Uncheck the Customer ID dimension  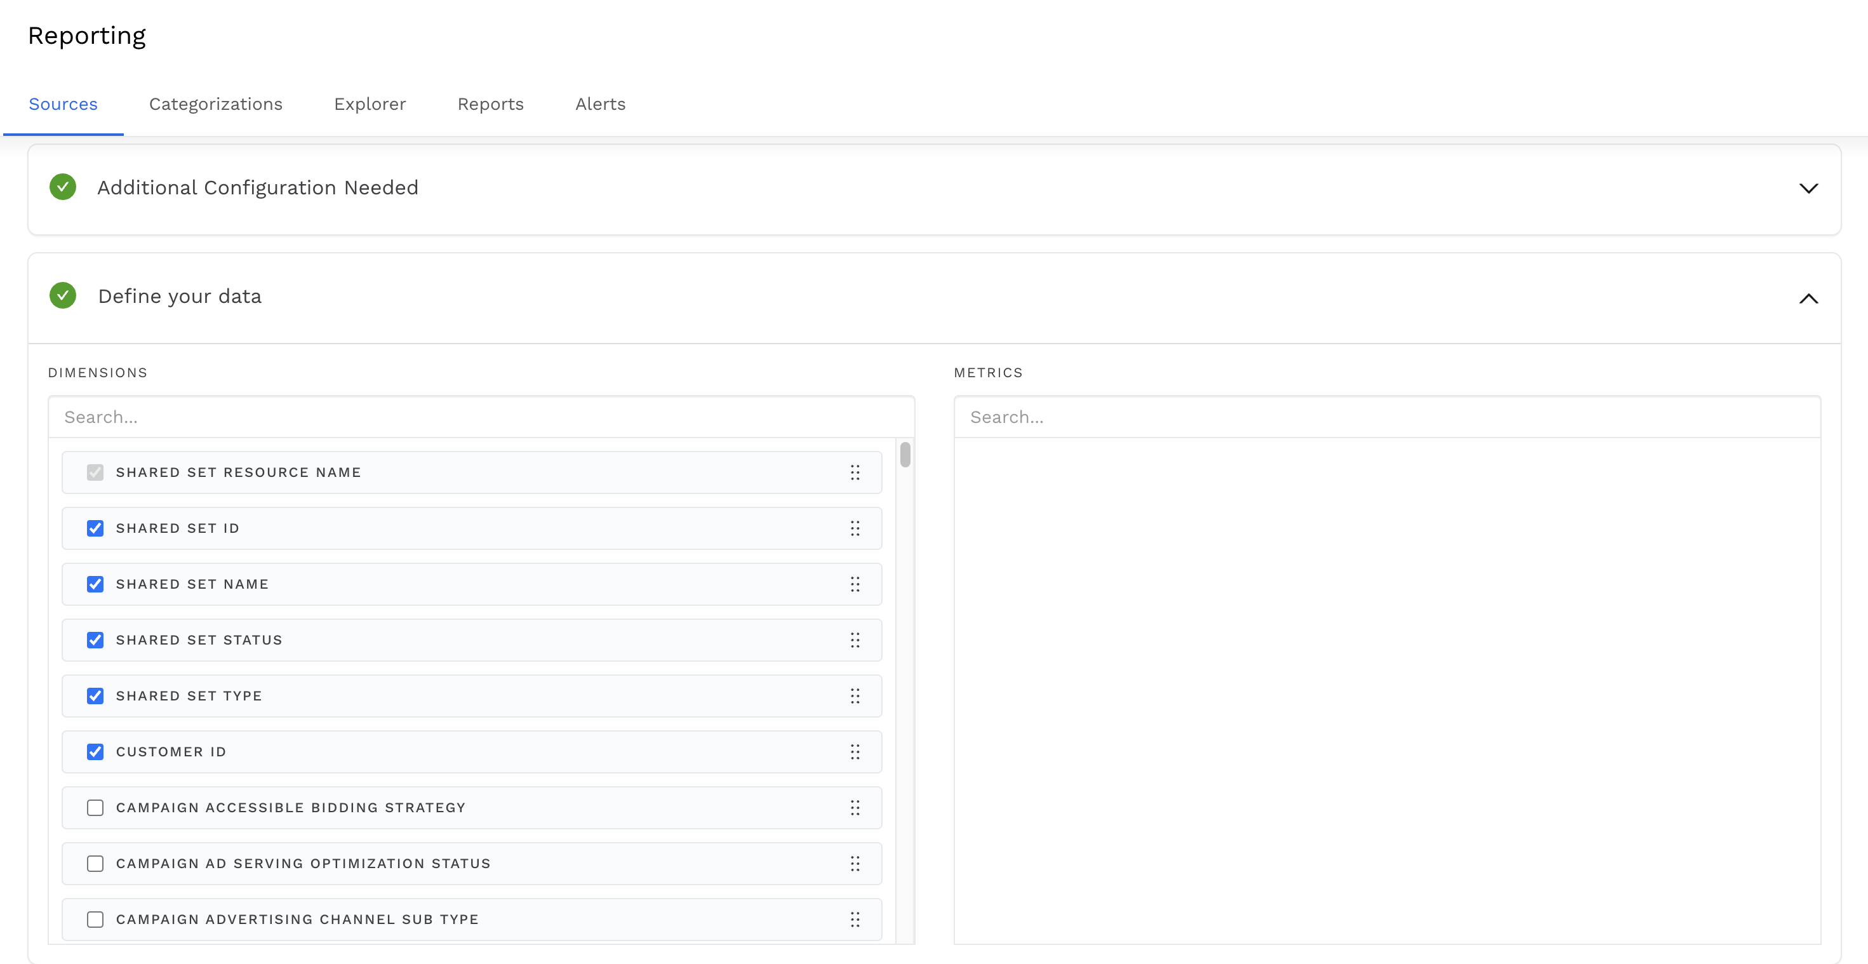click(95, 751)
